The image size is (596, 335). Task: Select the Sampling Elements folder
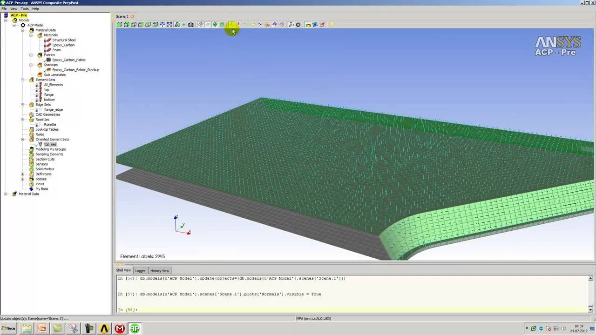click(49, 154)
